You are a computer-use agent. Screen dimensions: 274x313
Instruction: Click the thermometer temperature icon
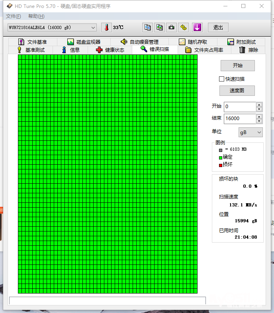coord(106,27)
